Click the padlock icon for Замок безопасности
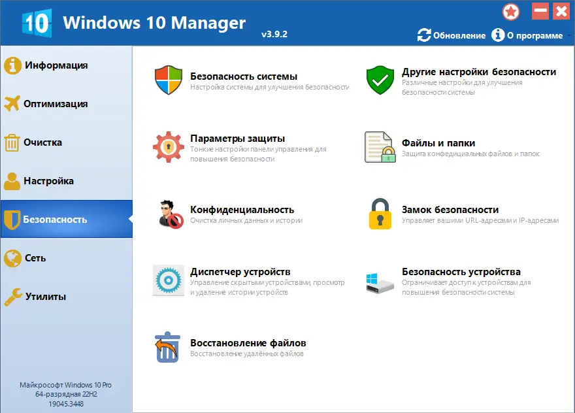The width and height of the screenshot is (575, 413). coord(380,214)
